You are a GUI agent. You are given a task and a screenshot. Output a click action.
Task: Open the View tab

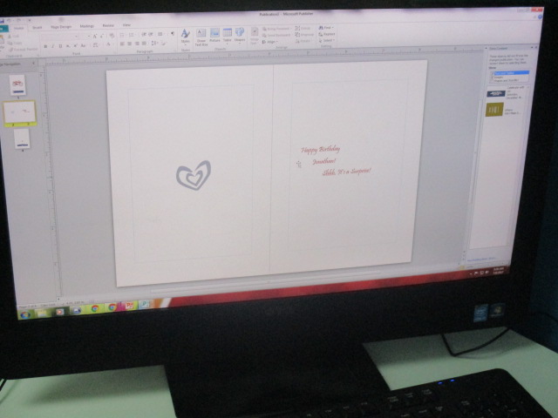(x=126, y=25)
